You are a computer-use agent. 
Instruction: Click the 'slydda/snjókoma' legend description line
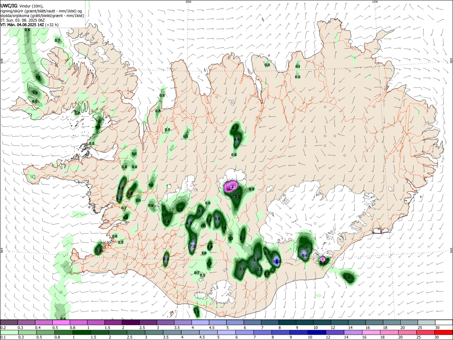42,16
